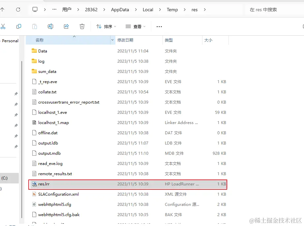The height and width of the screenshot is (226, 304).
Task: Select the webhttphtml5.cfg file icon
Action: [x=34, y=204]
